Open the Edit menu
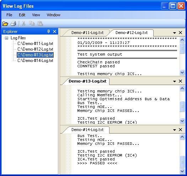 (x=22, y=15)
